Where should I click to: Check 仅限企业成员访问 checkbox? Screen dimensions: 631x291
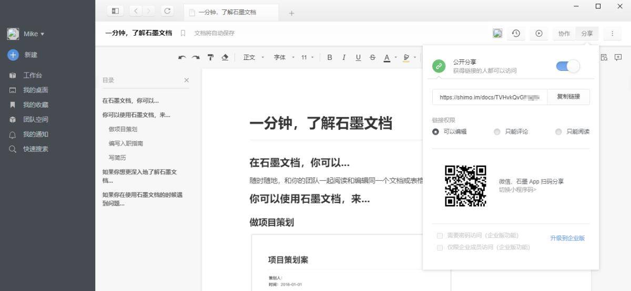click(440, 247)
